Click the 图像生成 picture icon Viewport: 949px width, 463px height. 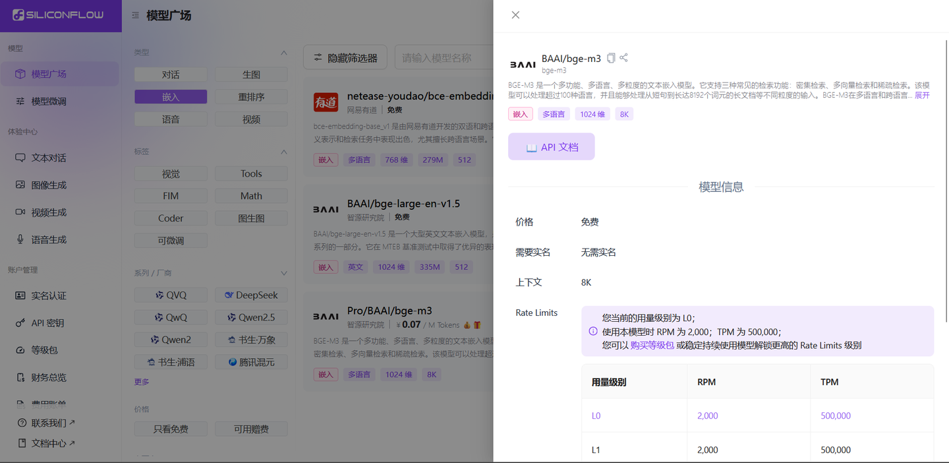pos(20,185)
